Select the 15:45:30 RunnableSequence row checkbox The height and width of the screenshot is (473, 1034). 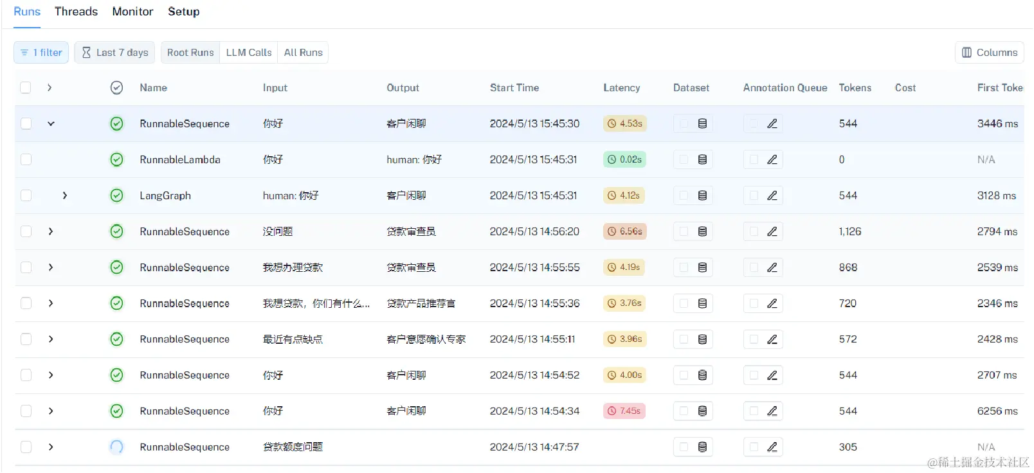pos(26,123)
